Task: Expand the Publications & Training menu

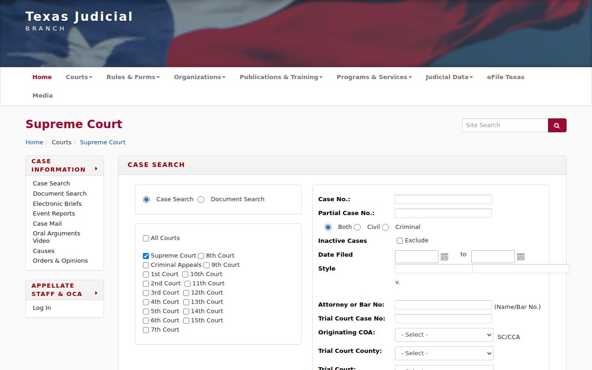Action: point(281,77)
